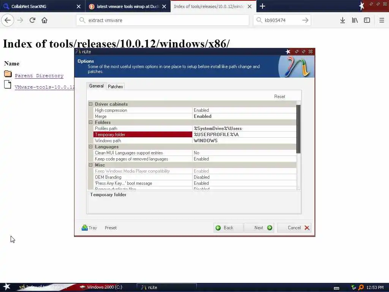Open the browser library icon

pos(355,21)
